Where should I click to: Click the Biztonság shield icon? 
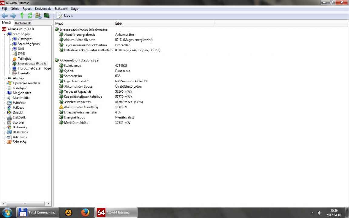coord(9,127)
